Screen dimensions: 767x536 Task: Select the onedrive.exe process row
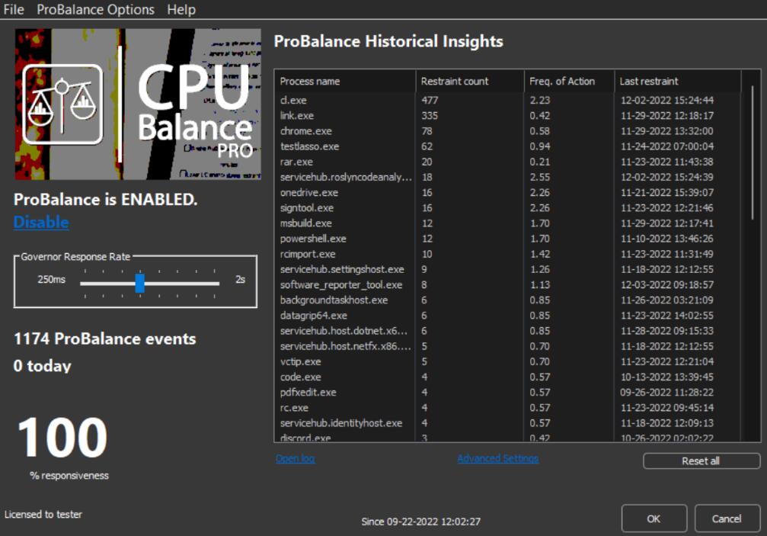coord(508,192)
